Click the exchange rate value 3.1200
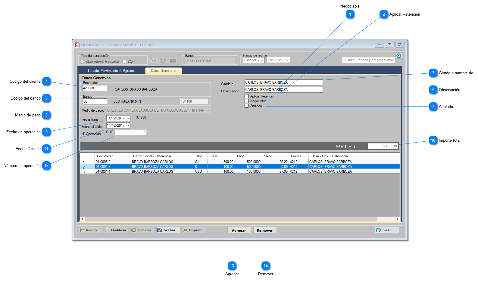The height and width of the screenshot is (281, 478). pyautogui.click(x=141, y=117)
